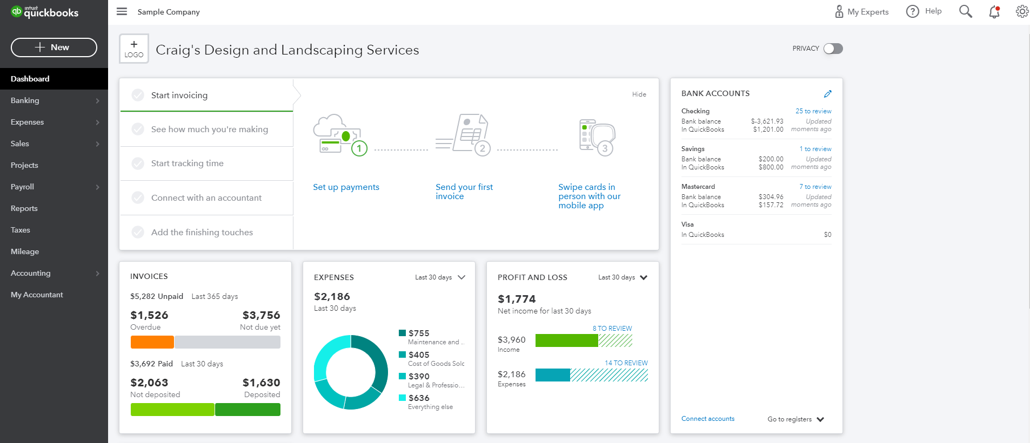Open the Go to registers dropdown
1030x443 pixels.
795,419
